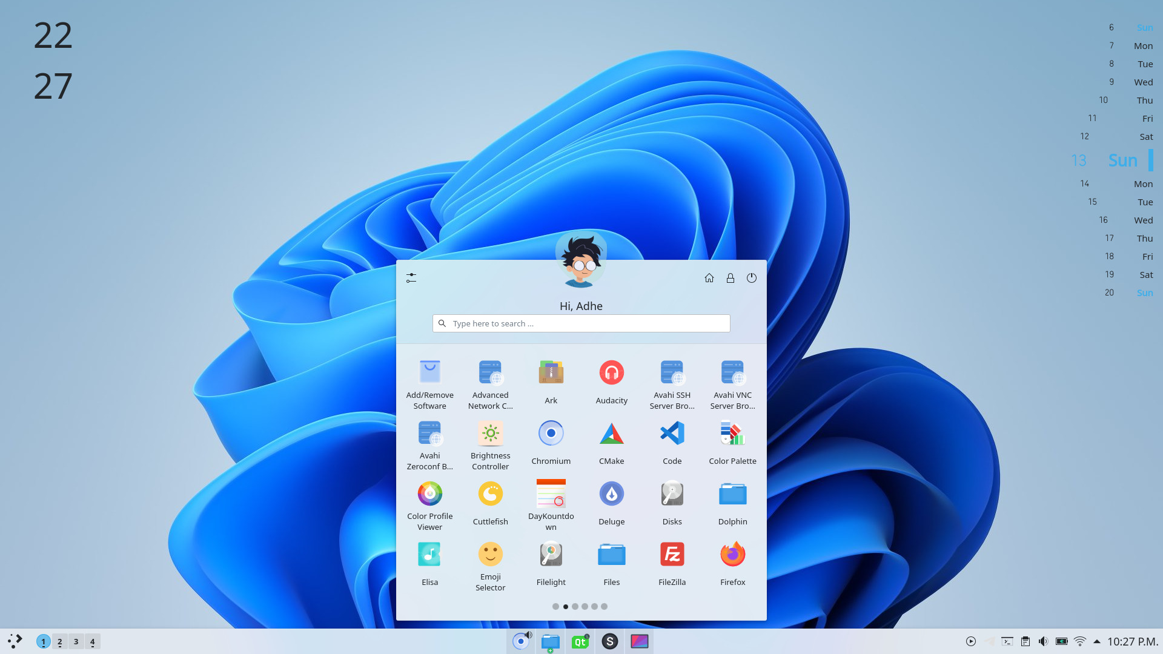Select the fifth page dot indicator
The image size is (1163, 654).
point(594,606)
